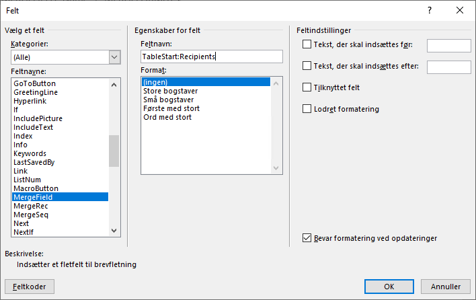Click Format list scroll down arrow
This screenshot has height=300, width=476.
pyautogui.click(x=276, y=168)
